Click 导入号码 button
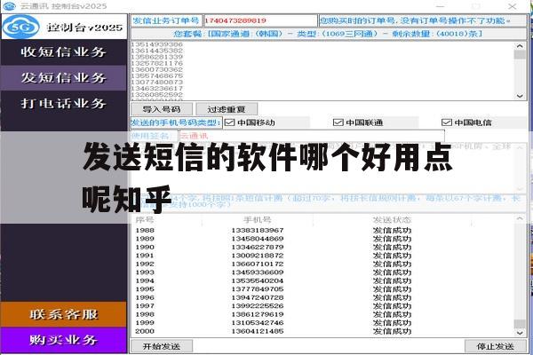The image size is (533, 355). point(162,109)
